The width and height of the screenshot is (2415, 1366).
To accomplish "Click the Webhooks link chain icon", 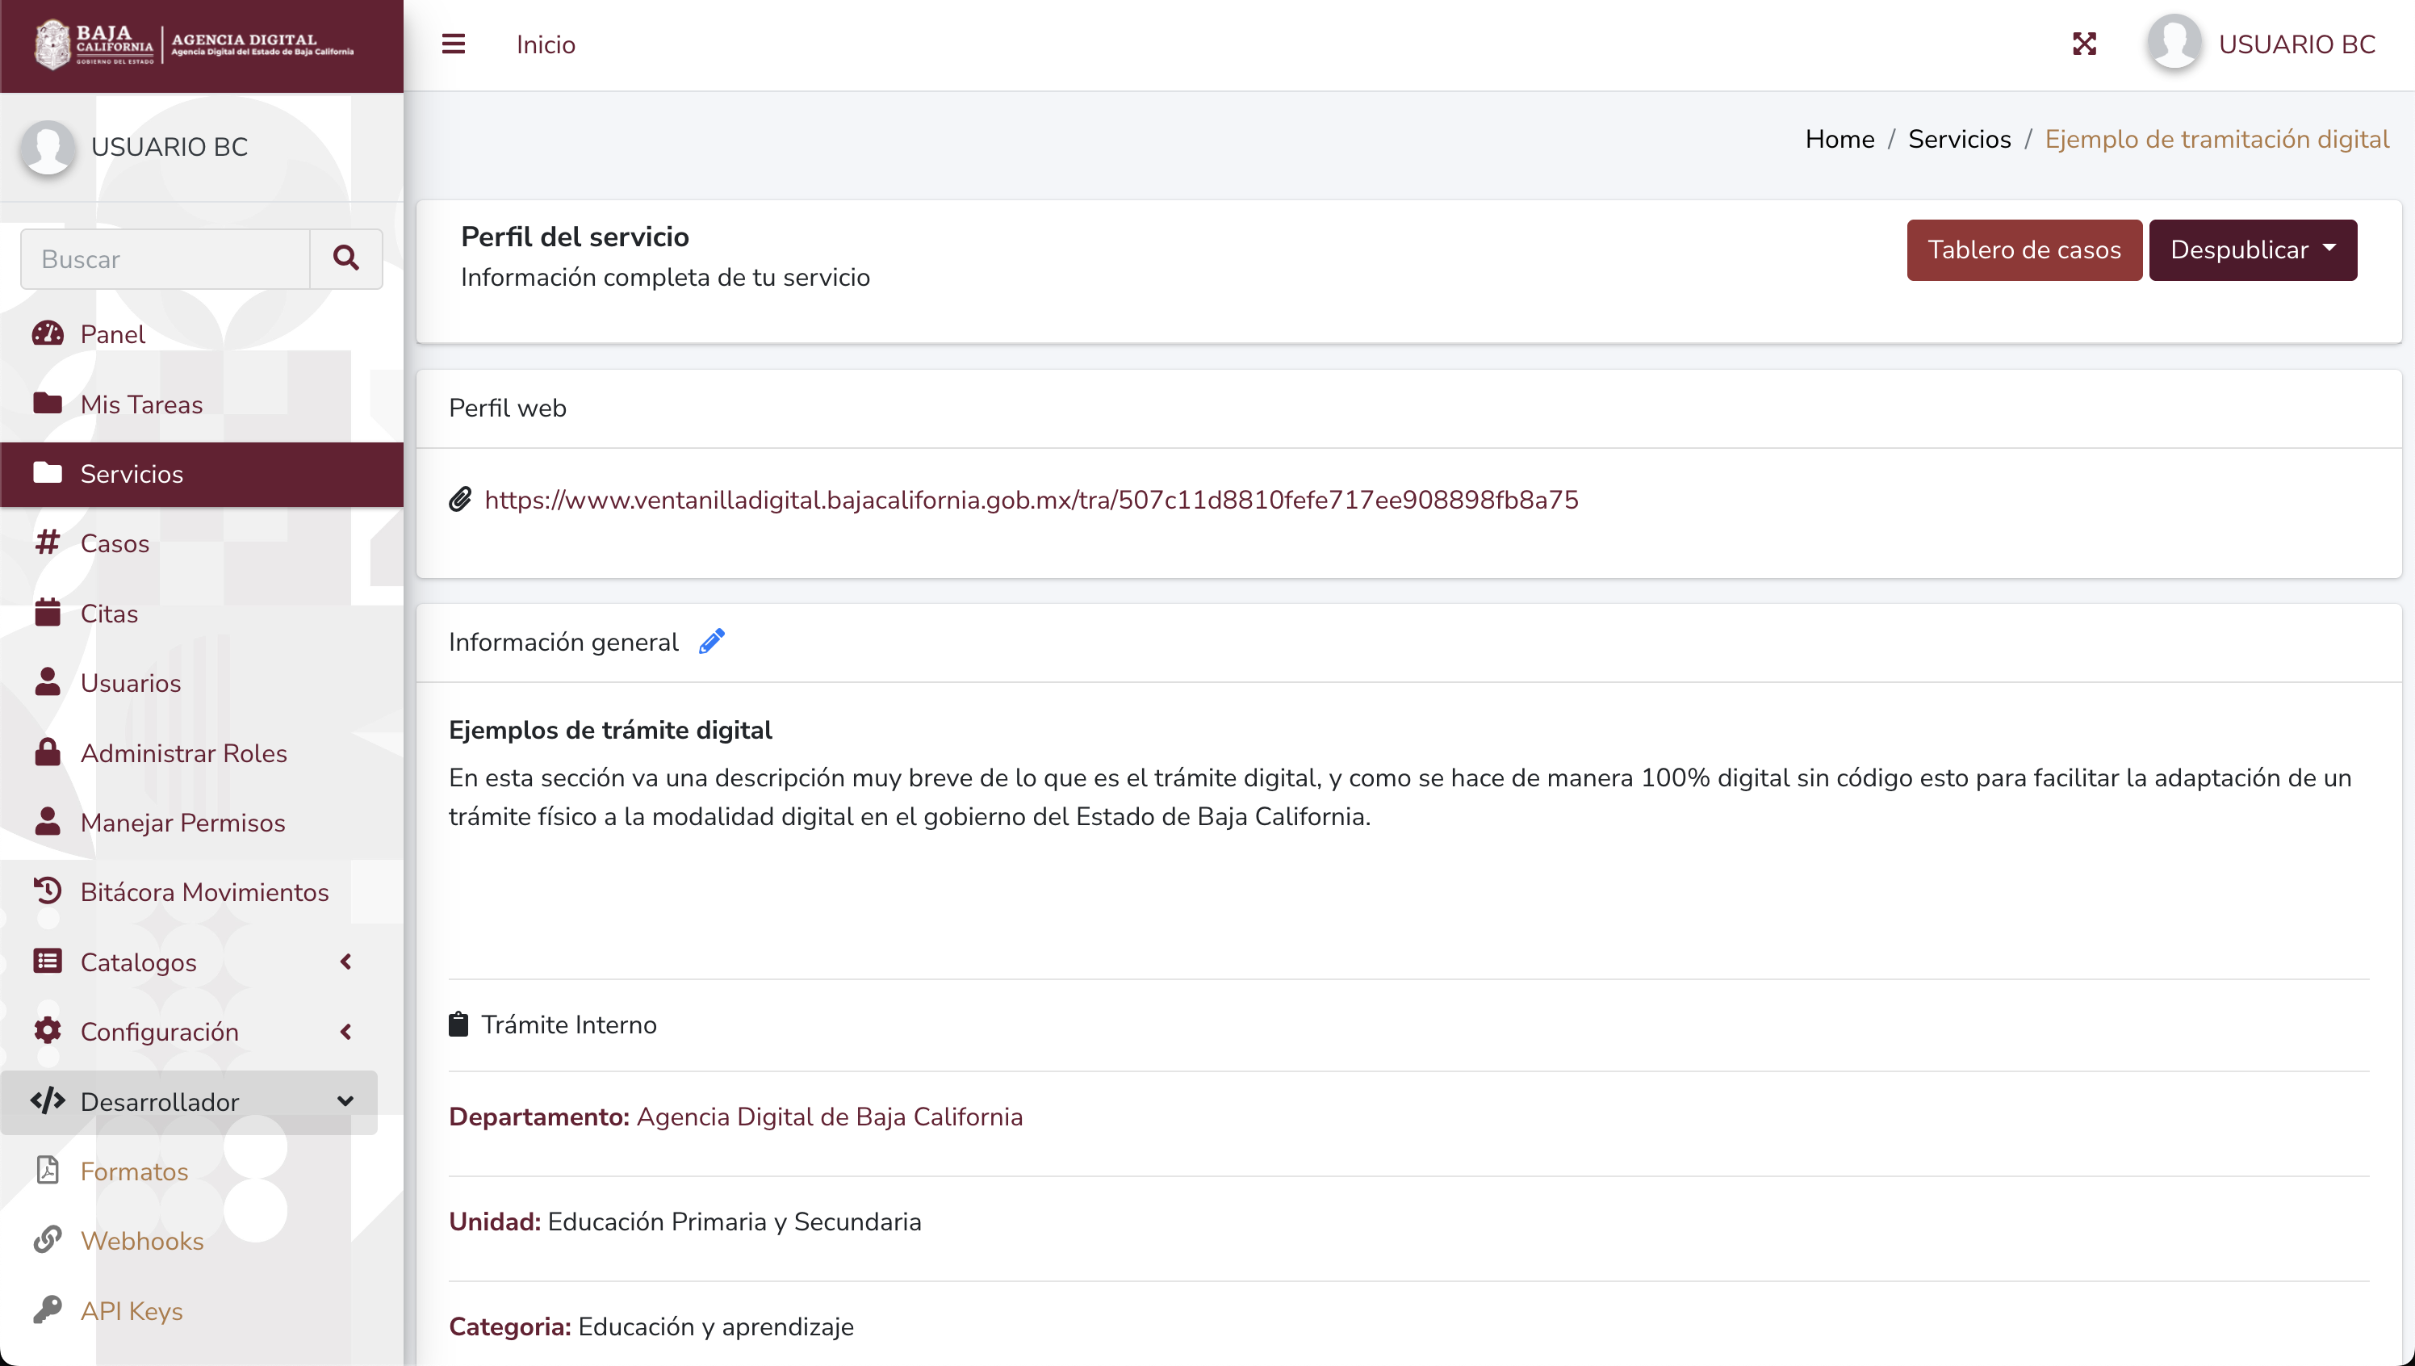I will point(48,1240).
